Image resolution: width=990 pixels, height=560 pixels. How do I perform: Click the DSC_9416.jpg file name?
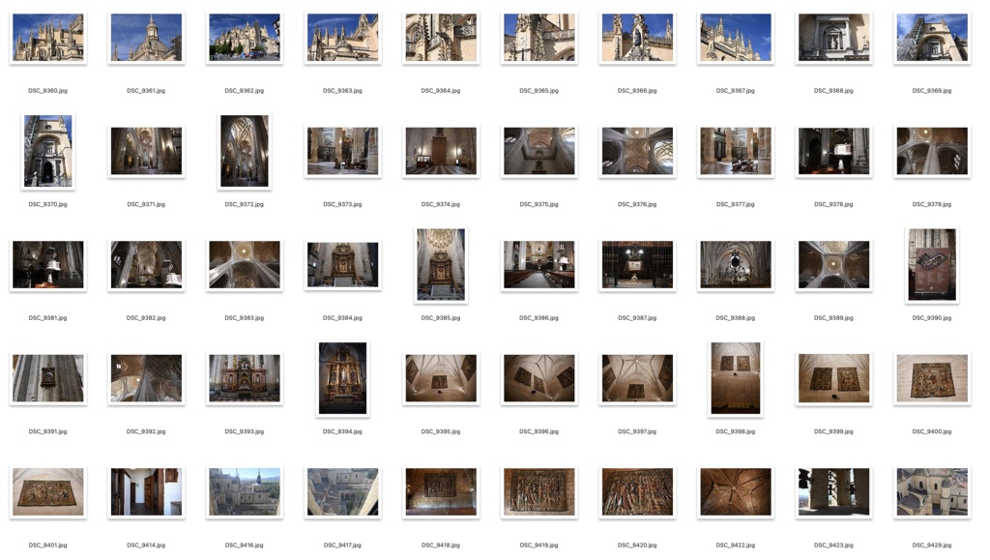click(x=245, y=545)
